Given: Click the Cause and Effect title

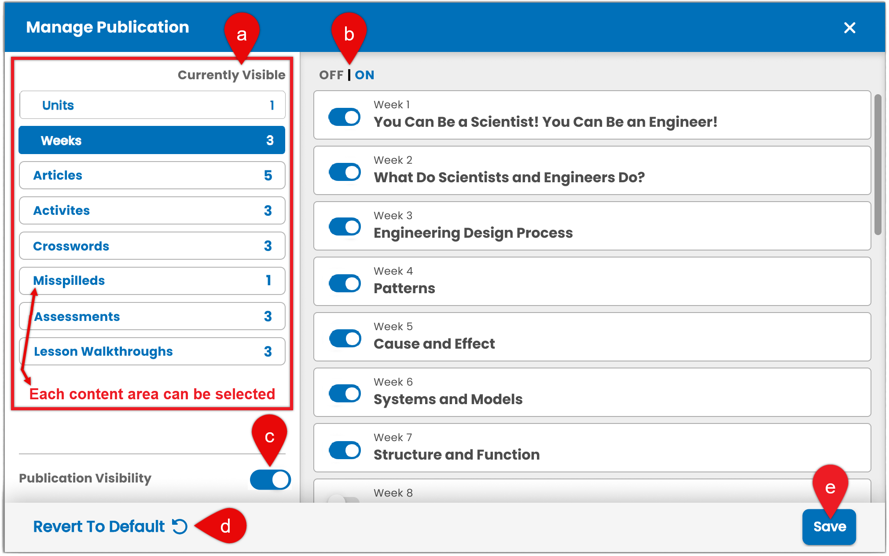Looking at the screenshot, I should click(434, 344).
